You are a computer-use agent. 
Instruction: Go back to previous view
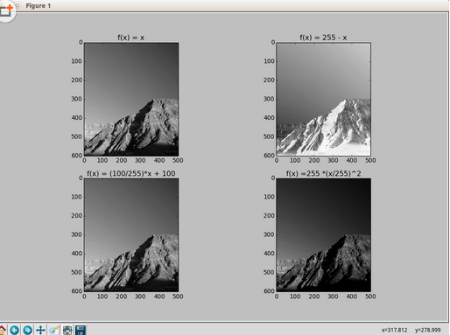(x=15, y=330)
